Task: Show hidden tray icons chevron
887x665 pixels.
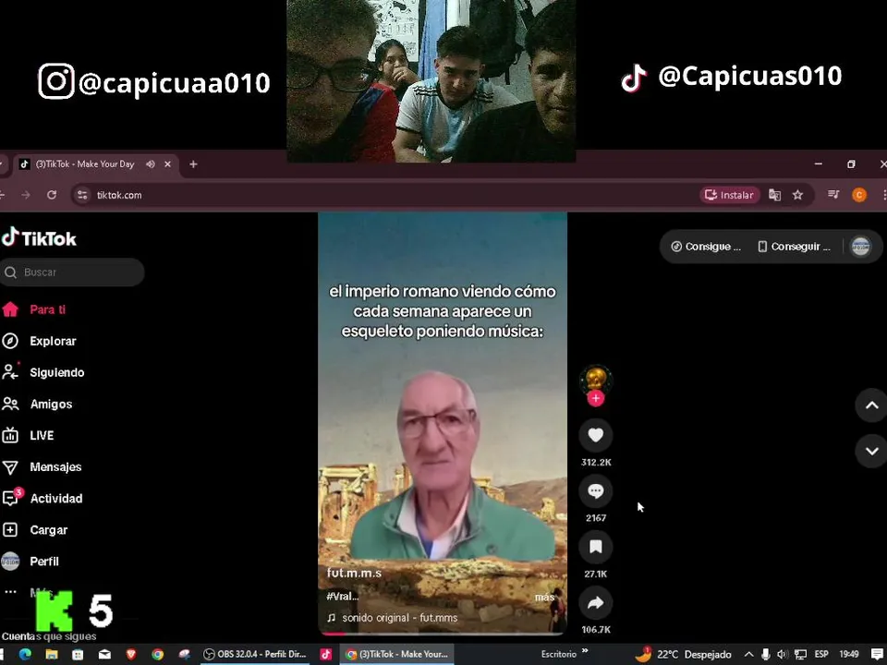Action: pyautogui.click(x=748, y=654)
